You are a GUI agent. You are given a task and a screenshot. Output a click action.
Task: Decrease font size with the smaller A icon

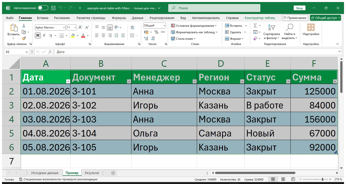pos(87,27)
